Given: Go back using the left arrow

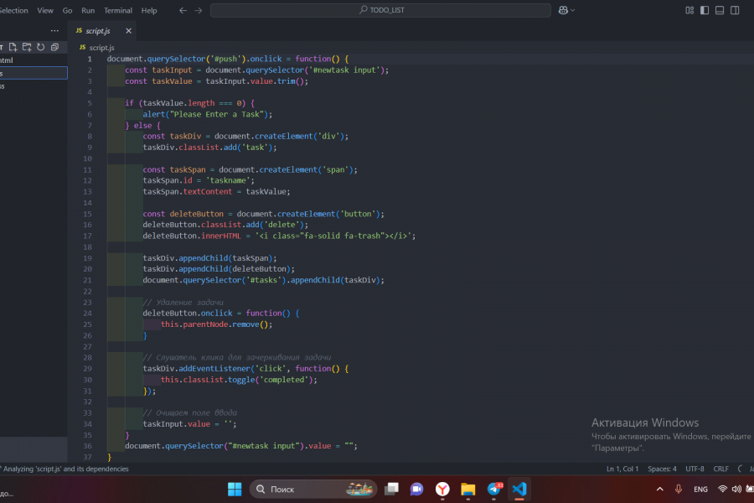Looking at the screenshot, I should tap(183, 10).
